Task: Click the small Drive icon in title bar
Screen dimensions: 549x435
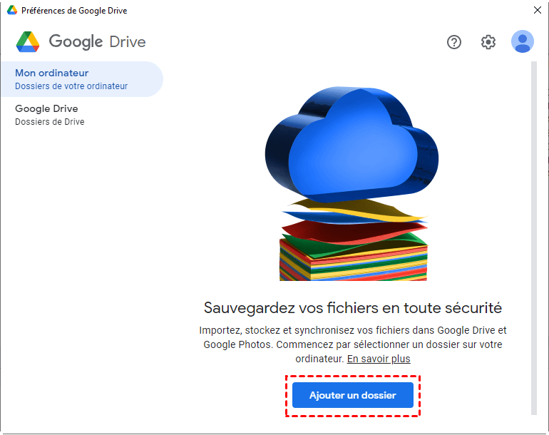Action: tap(12, 11)
